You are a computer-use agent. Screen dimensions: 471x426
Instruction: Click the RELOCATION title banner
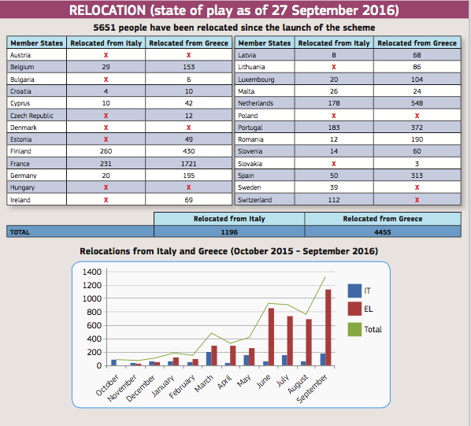(x=234, y=10)
